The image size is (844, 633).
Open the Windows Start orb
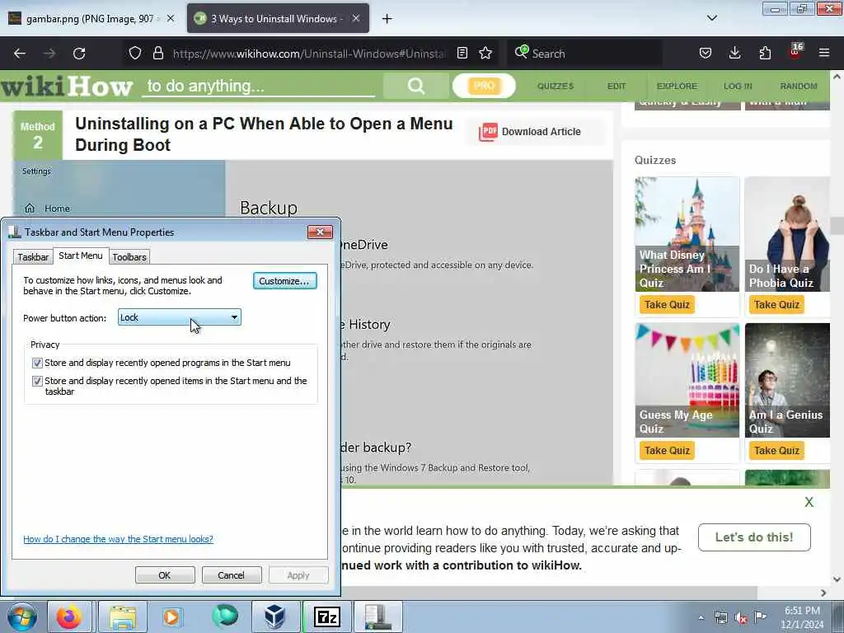pos(22,617)
